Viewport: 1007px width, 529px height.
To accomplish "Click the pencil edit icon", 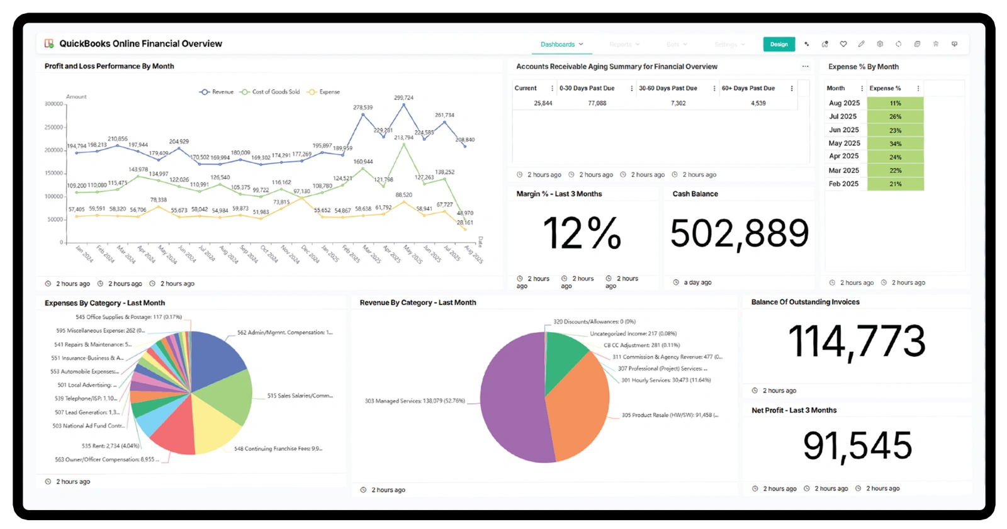I will 862,44.
